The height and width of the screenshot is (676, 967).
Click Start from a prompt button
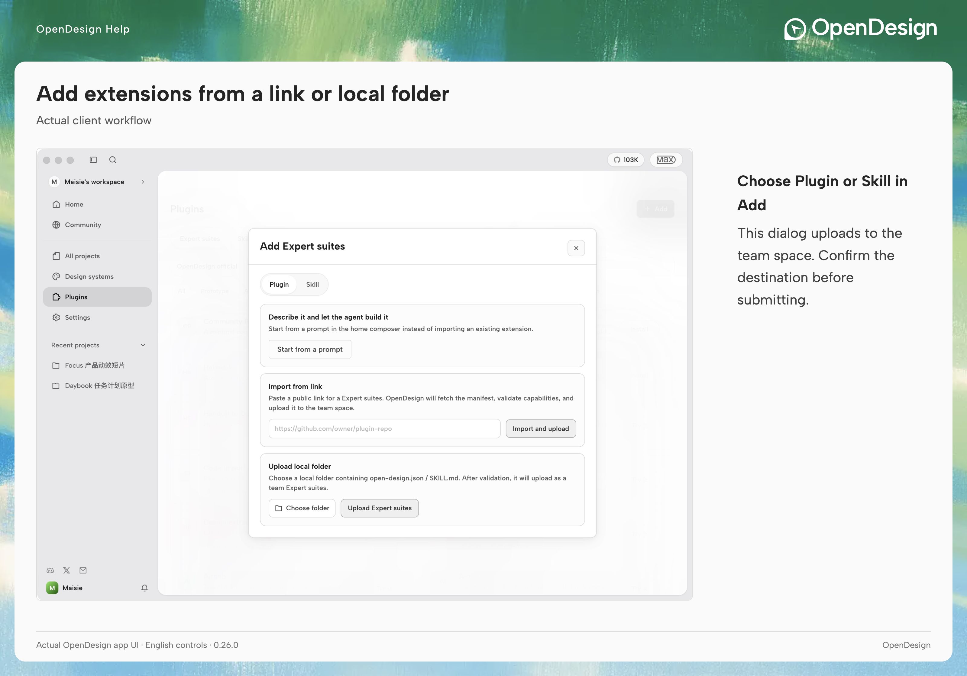click(x=309, y=349)
